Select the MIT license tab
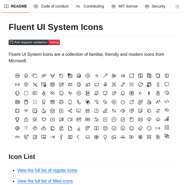 124,6
